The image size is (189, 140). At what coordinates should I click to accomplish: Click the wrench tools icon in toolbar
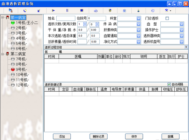(x=166, y=10)
